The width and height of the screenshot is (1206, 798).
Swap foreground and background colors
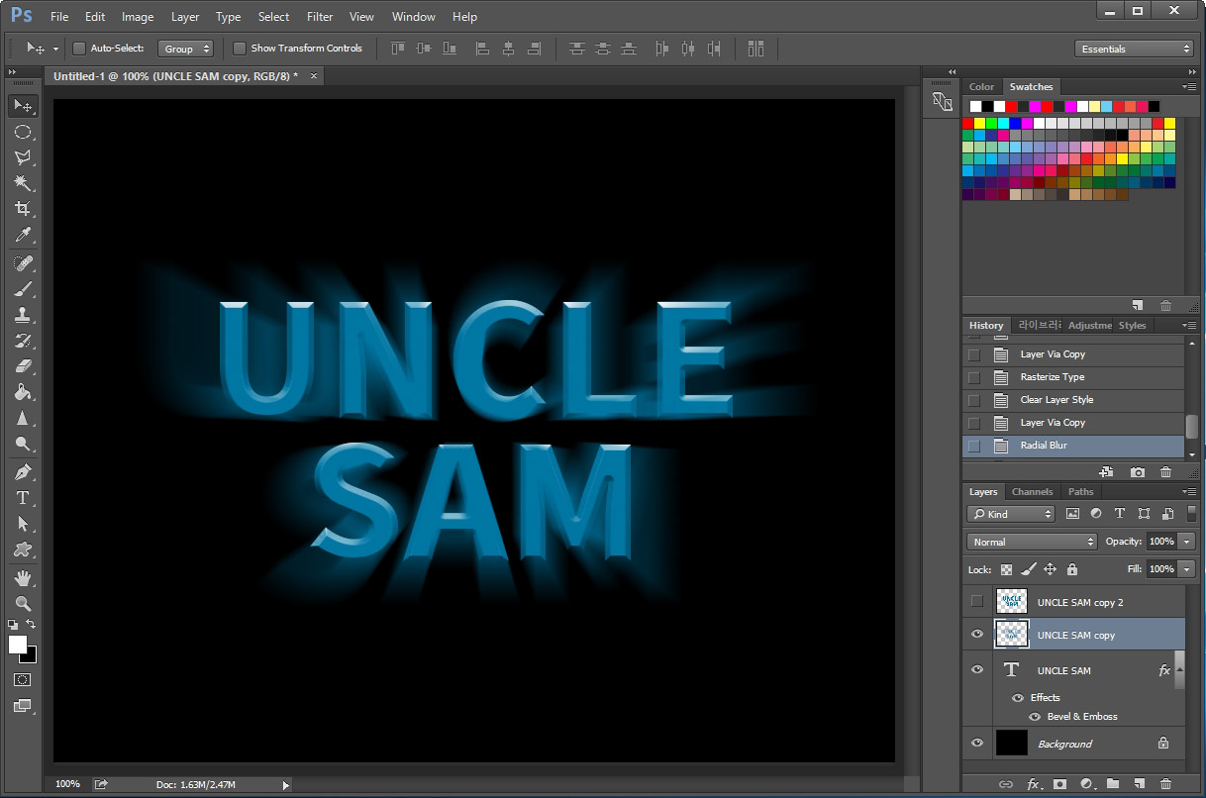pos(32,624)
